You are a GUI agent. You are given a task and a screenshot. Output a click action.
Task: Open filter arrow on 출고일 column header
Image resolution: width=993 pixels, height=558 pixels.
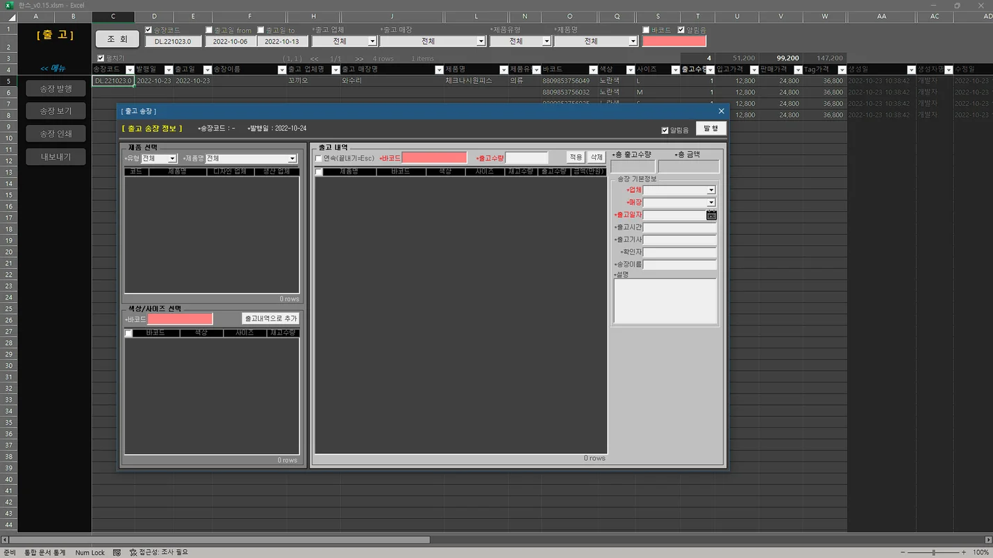[x=207, y=70]
